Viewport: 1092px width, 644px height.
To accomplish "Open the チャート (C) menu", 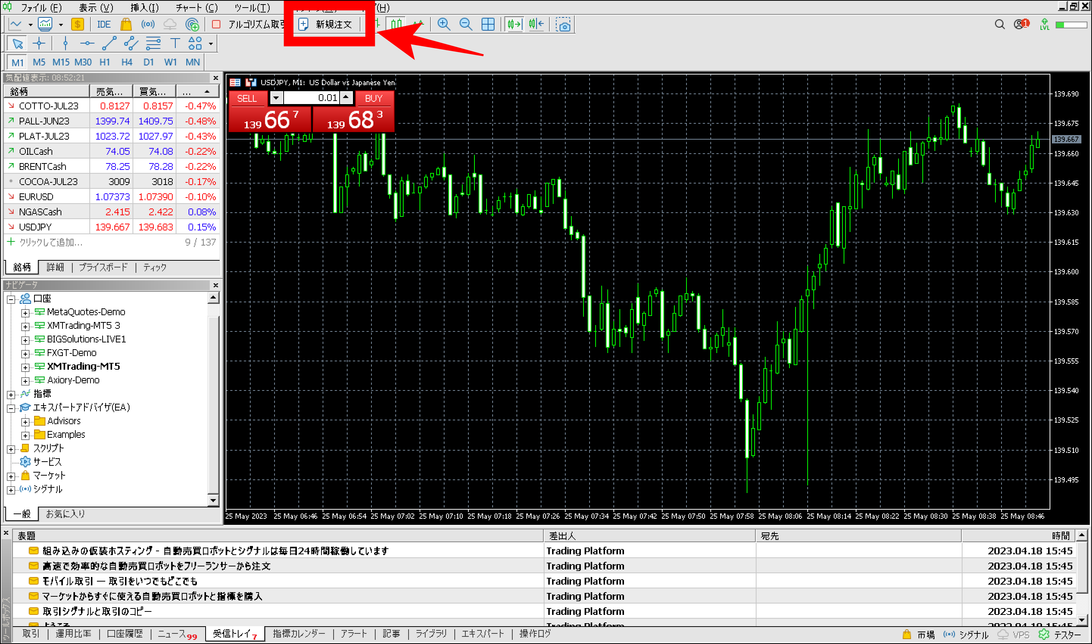I will point(196,7).
